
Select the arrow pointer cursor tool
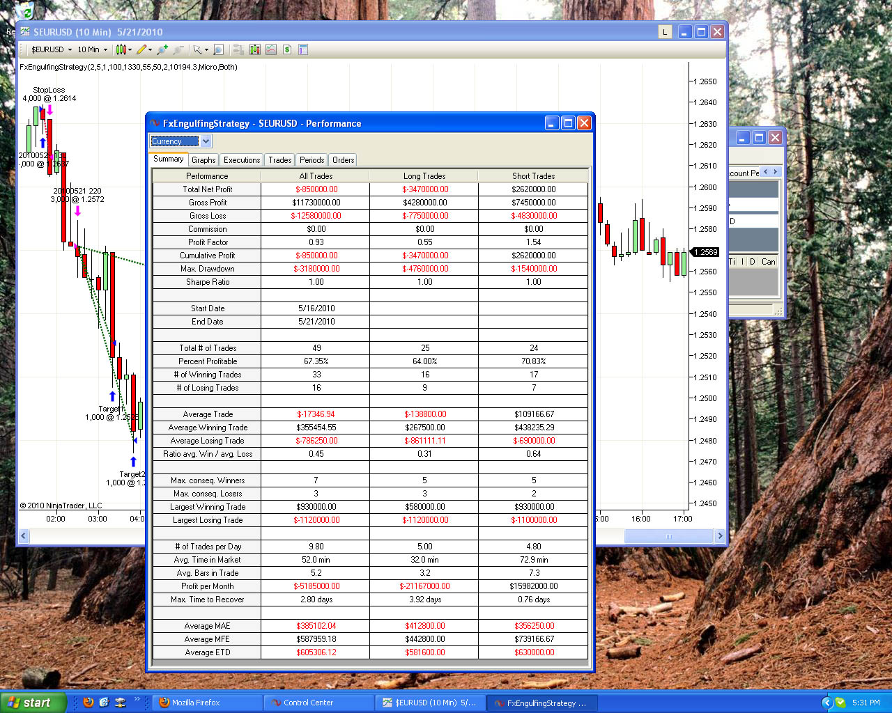click(x=198, y=49)
